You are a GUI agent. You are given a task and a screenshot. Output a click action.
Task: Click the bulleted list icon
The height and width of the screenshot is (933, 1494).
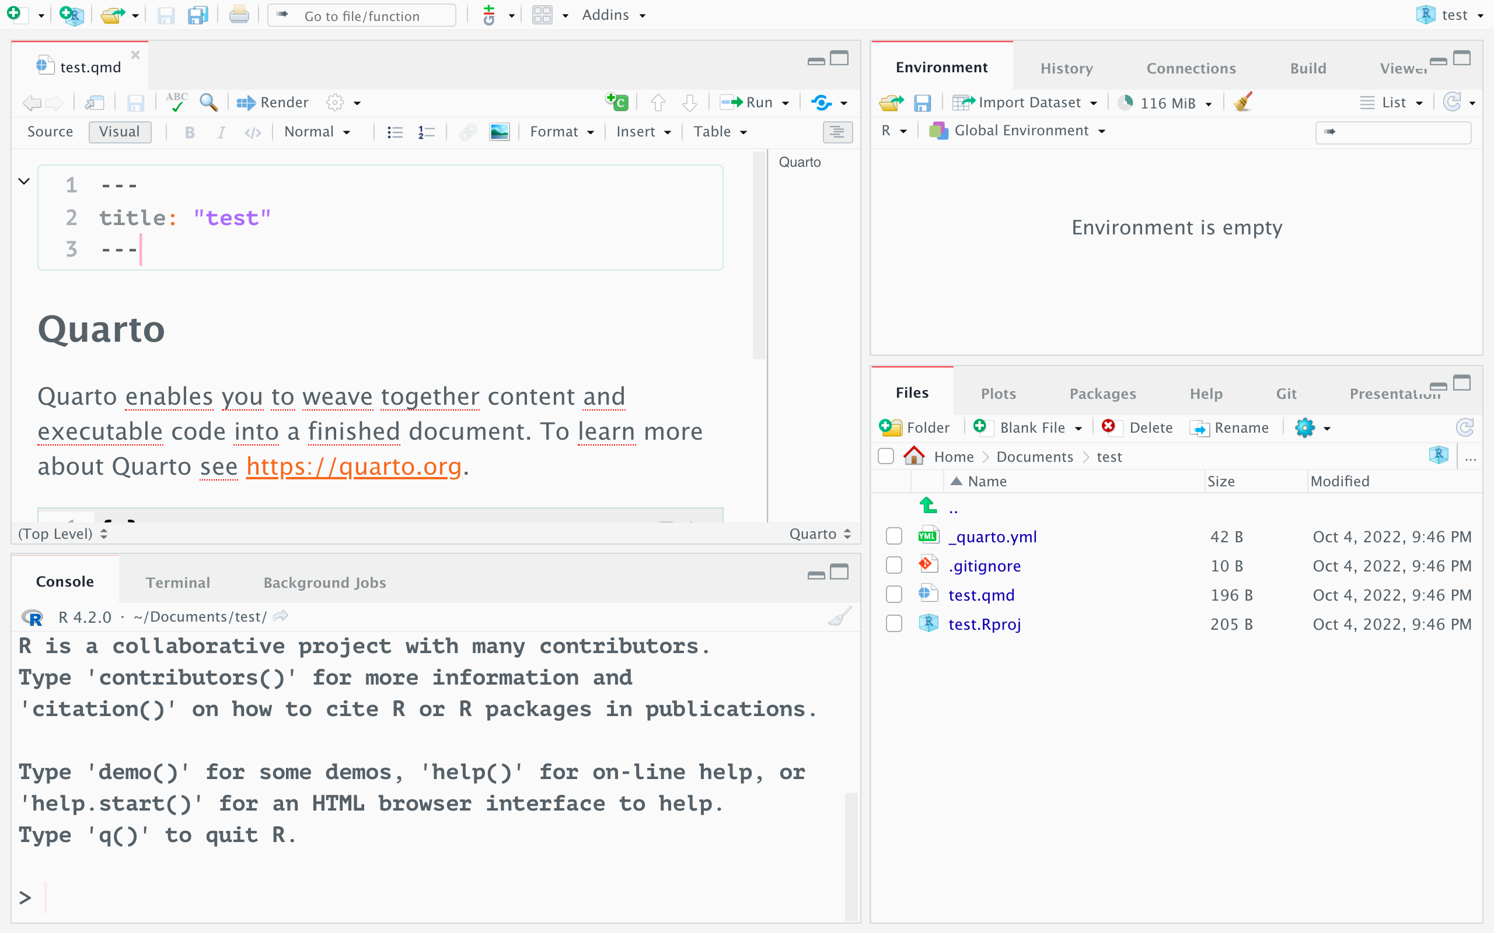(395, 132)
